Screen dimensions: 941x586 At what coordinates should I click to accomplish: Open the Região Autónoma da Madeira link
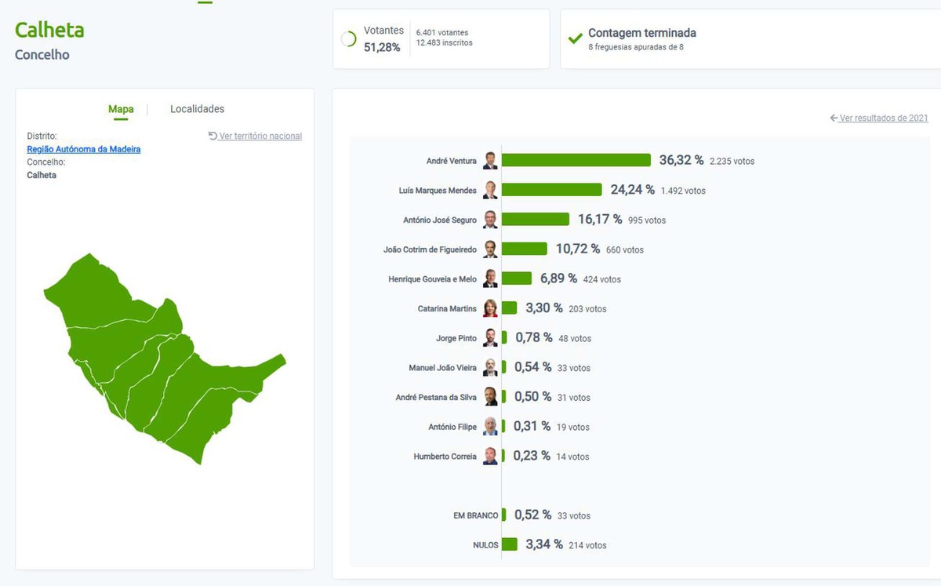click(84, 149)
